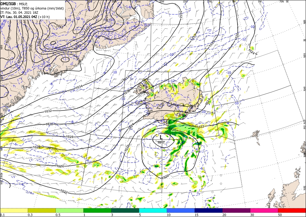Click the 15W longitude label at top
The width and height of the screenshot is (306, 217).
185,2
